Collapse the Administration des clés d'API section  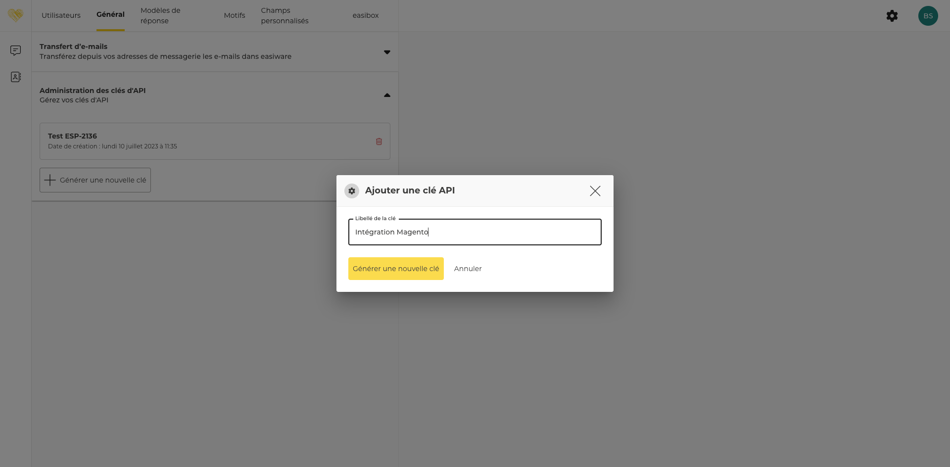point(387,95)
